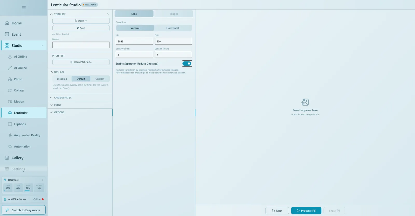Screen dimensions: 415x216
Task: Open the AI Offline studio
Action: click(x=24, y=57)
